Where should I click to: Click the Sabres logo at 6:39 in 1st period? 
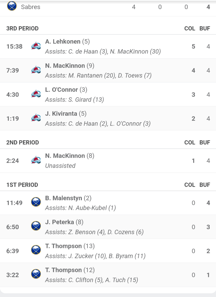[36, 251]
